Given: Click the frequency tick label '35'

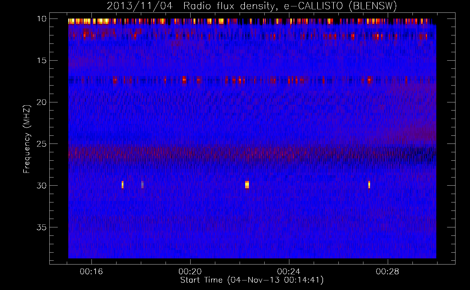Looking at the screenshot, I should pos(42,227).
